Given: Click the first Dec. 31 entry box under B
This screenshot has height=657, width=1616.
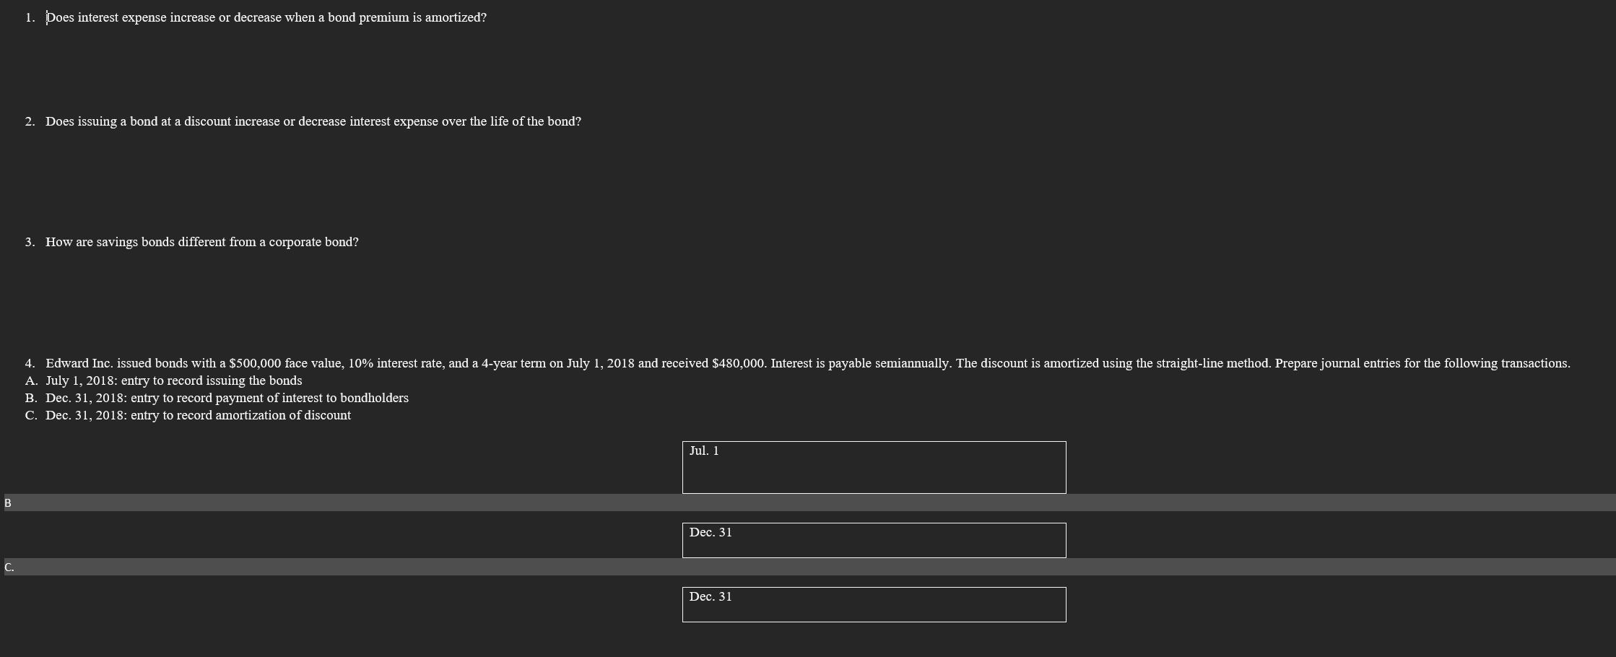Looking at the screenshot, I should 874,540.
